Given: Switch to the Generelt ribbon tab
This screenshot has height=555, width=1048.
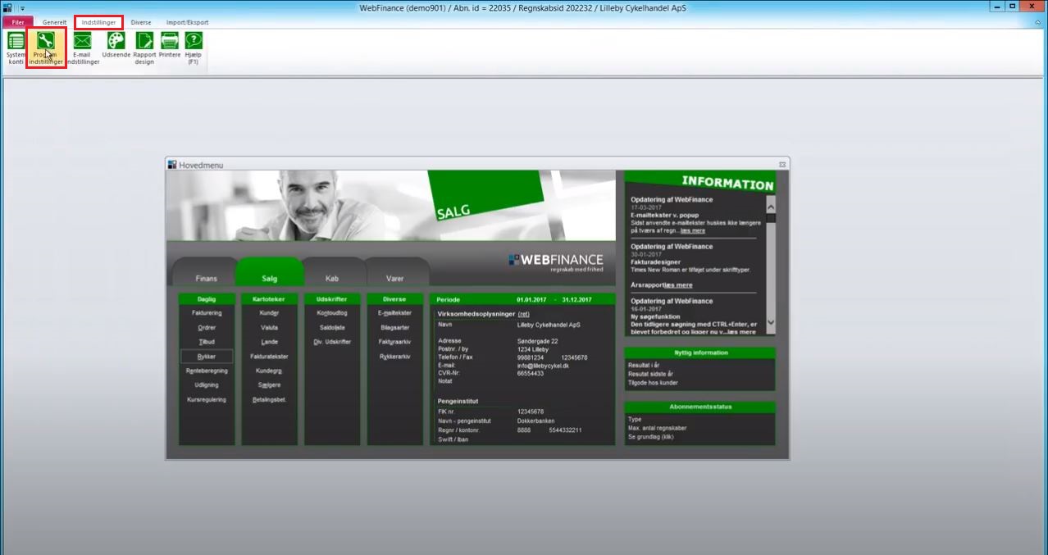Looking at the screenshot, I should 55,22.
